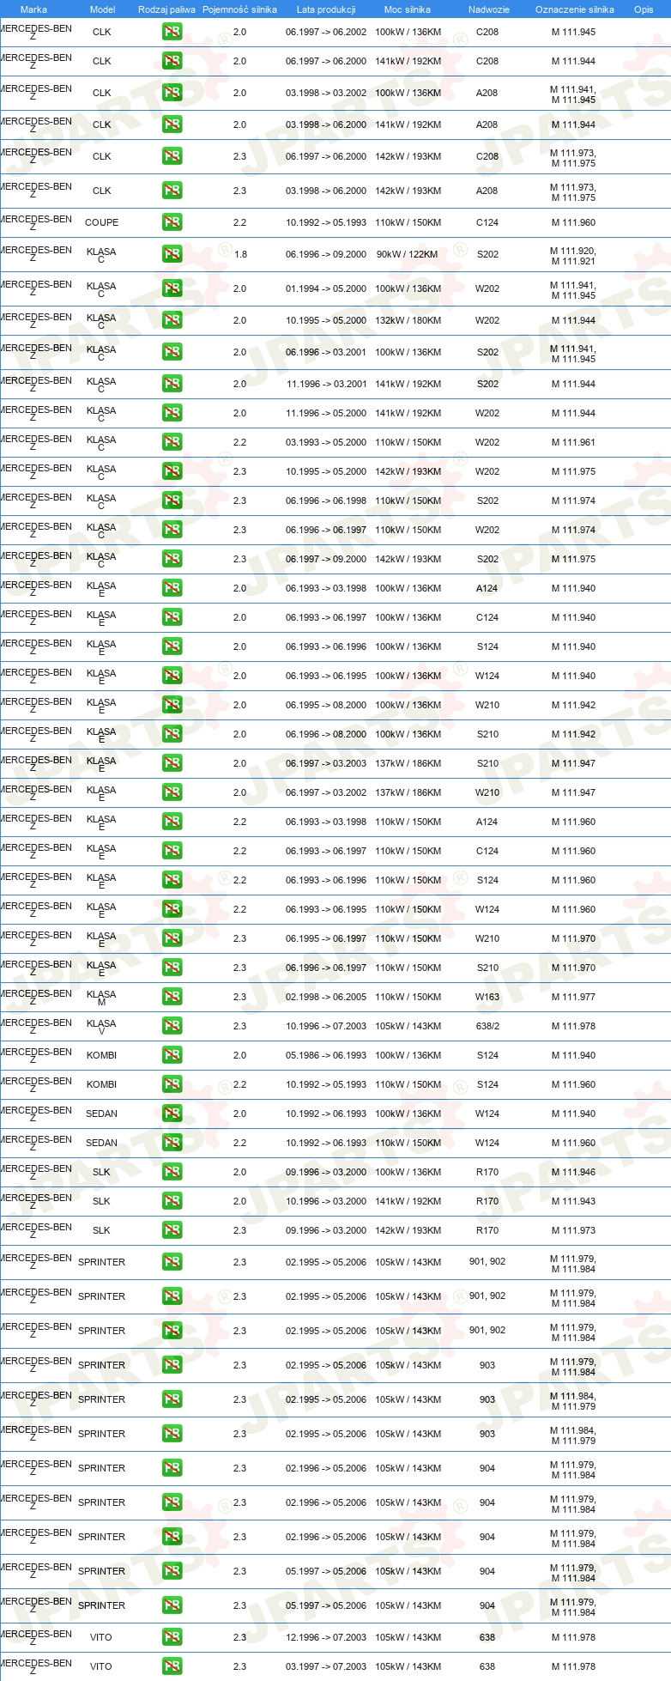Select the W163 body cell
This screenshot has height=1681, width=671.
pyautogui.click(x=487, y=997)
